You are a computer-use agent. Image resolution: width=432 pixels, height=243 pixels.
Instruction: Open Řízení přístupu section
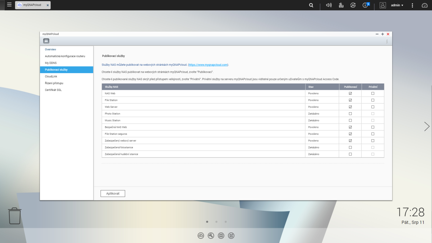tap(67, 83)
